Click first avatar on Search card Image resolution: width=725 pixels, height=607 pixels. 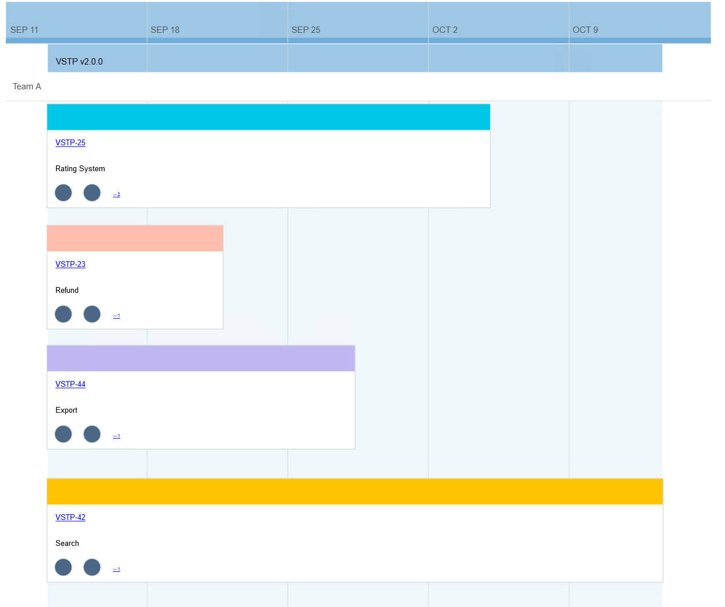click(x=63, y=567)
